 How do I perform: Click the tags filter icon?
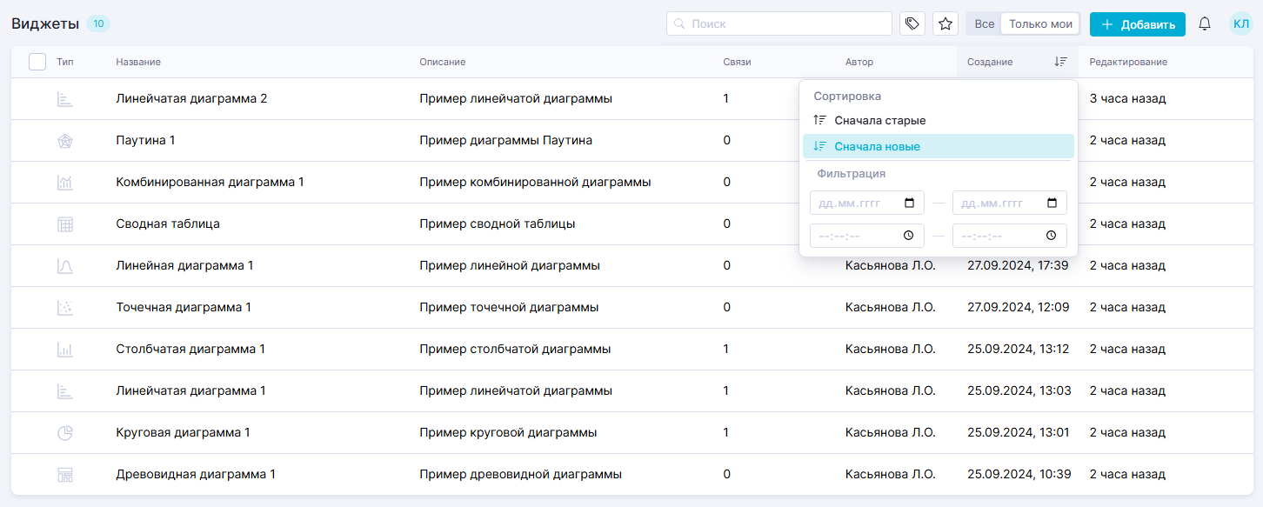tap(912, 23)
